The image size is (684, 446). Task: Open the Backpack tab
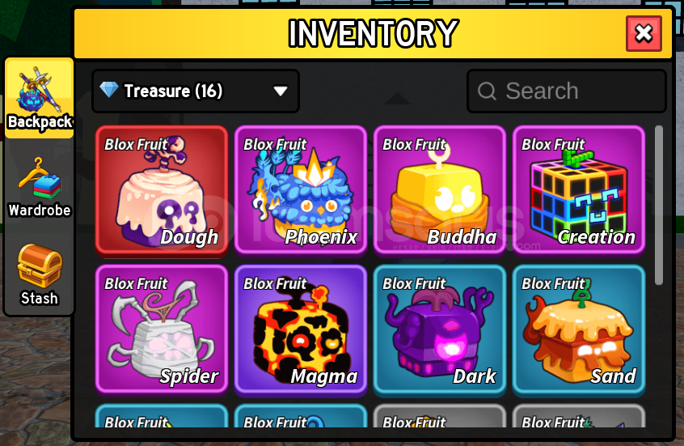tap(40, 98)
